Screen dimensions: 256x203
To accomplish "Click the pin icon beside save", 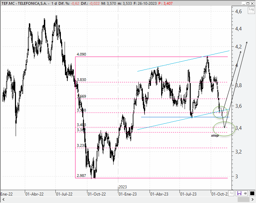I will tap(245, 194).
